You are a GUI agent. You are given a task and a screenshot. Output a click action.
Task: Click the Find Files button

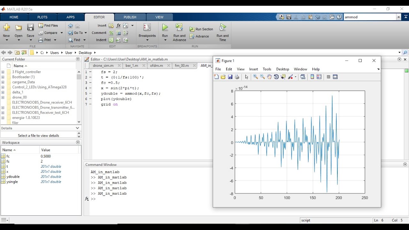48,26
